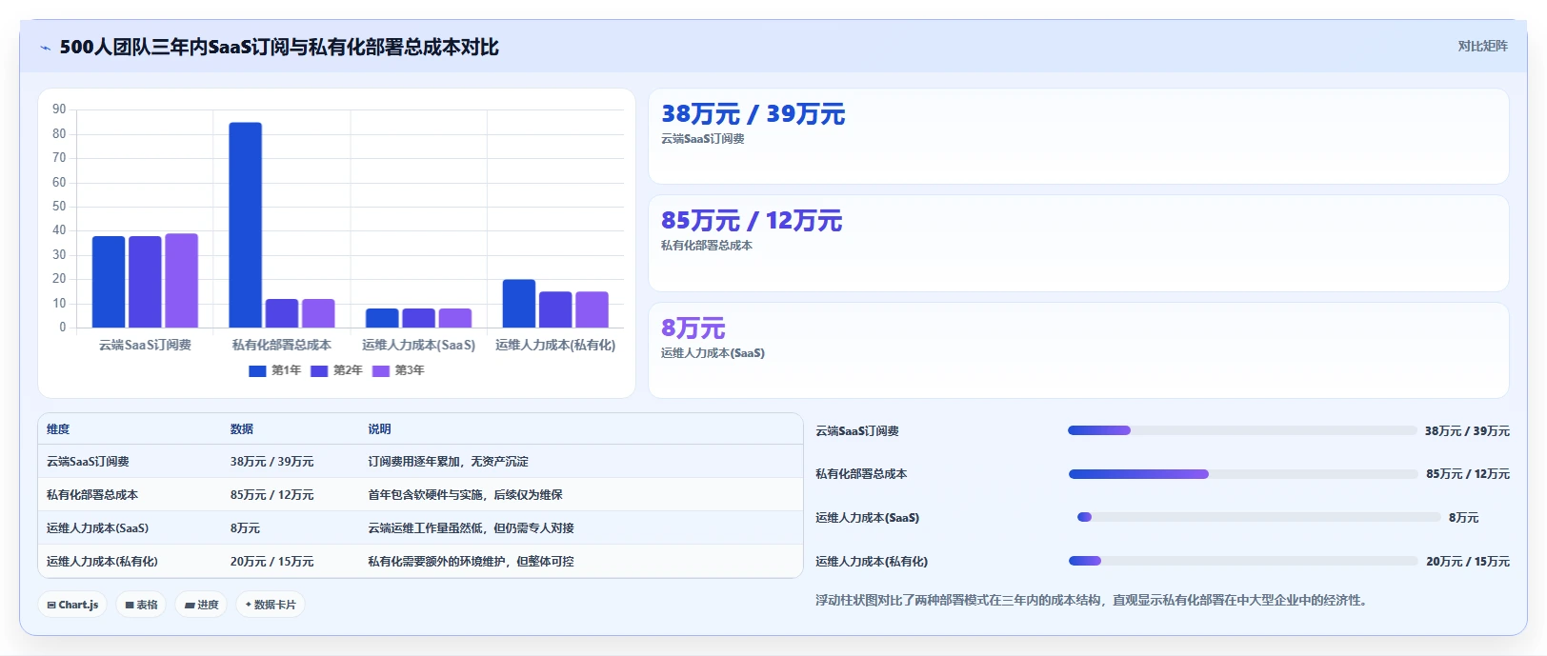Click the 数据卡片 tag chip
Screen dimensions: 1547x656
[x=271, y=605]
